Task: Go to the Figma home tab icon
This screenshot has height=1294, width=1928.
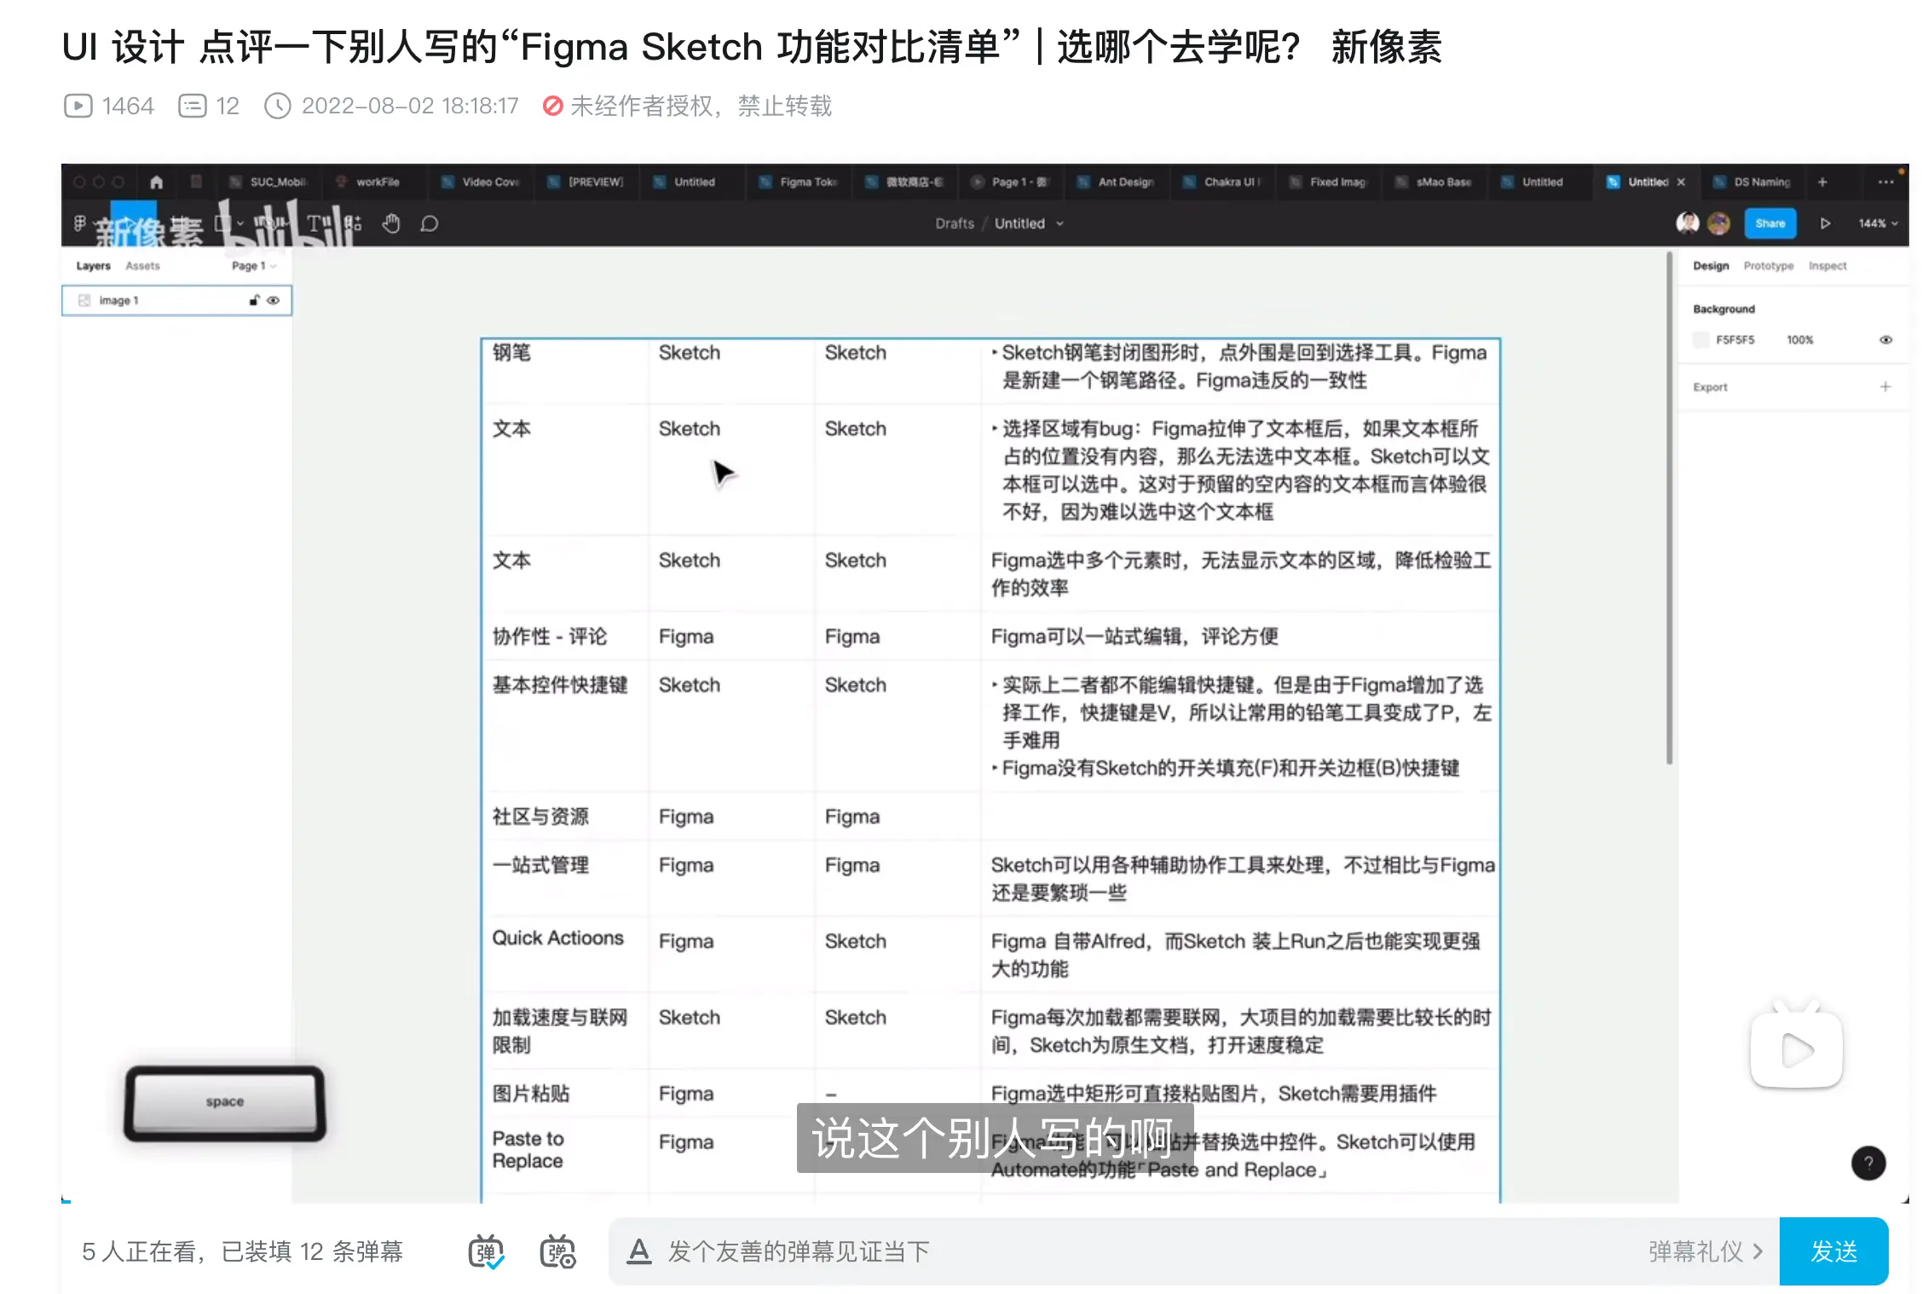Action: [x=156, y=182]
